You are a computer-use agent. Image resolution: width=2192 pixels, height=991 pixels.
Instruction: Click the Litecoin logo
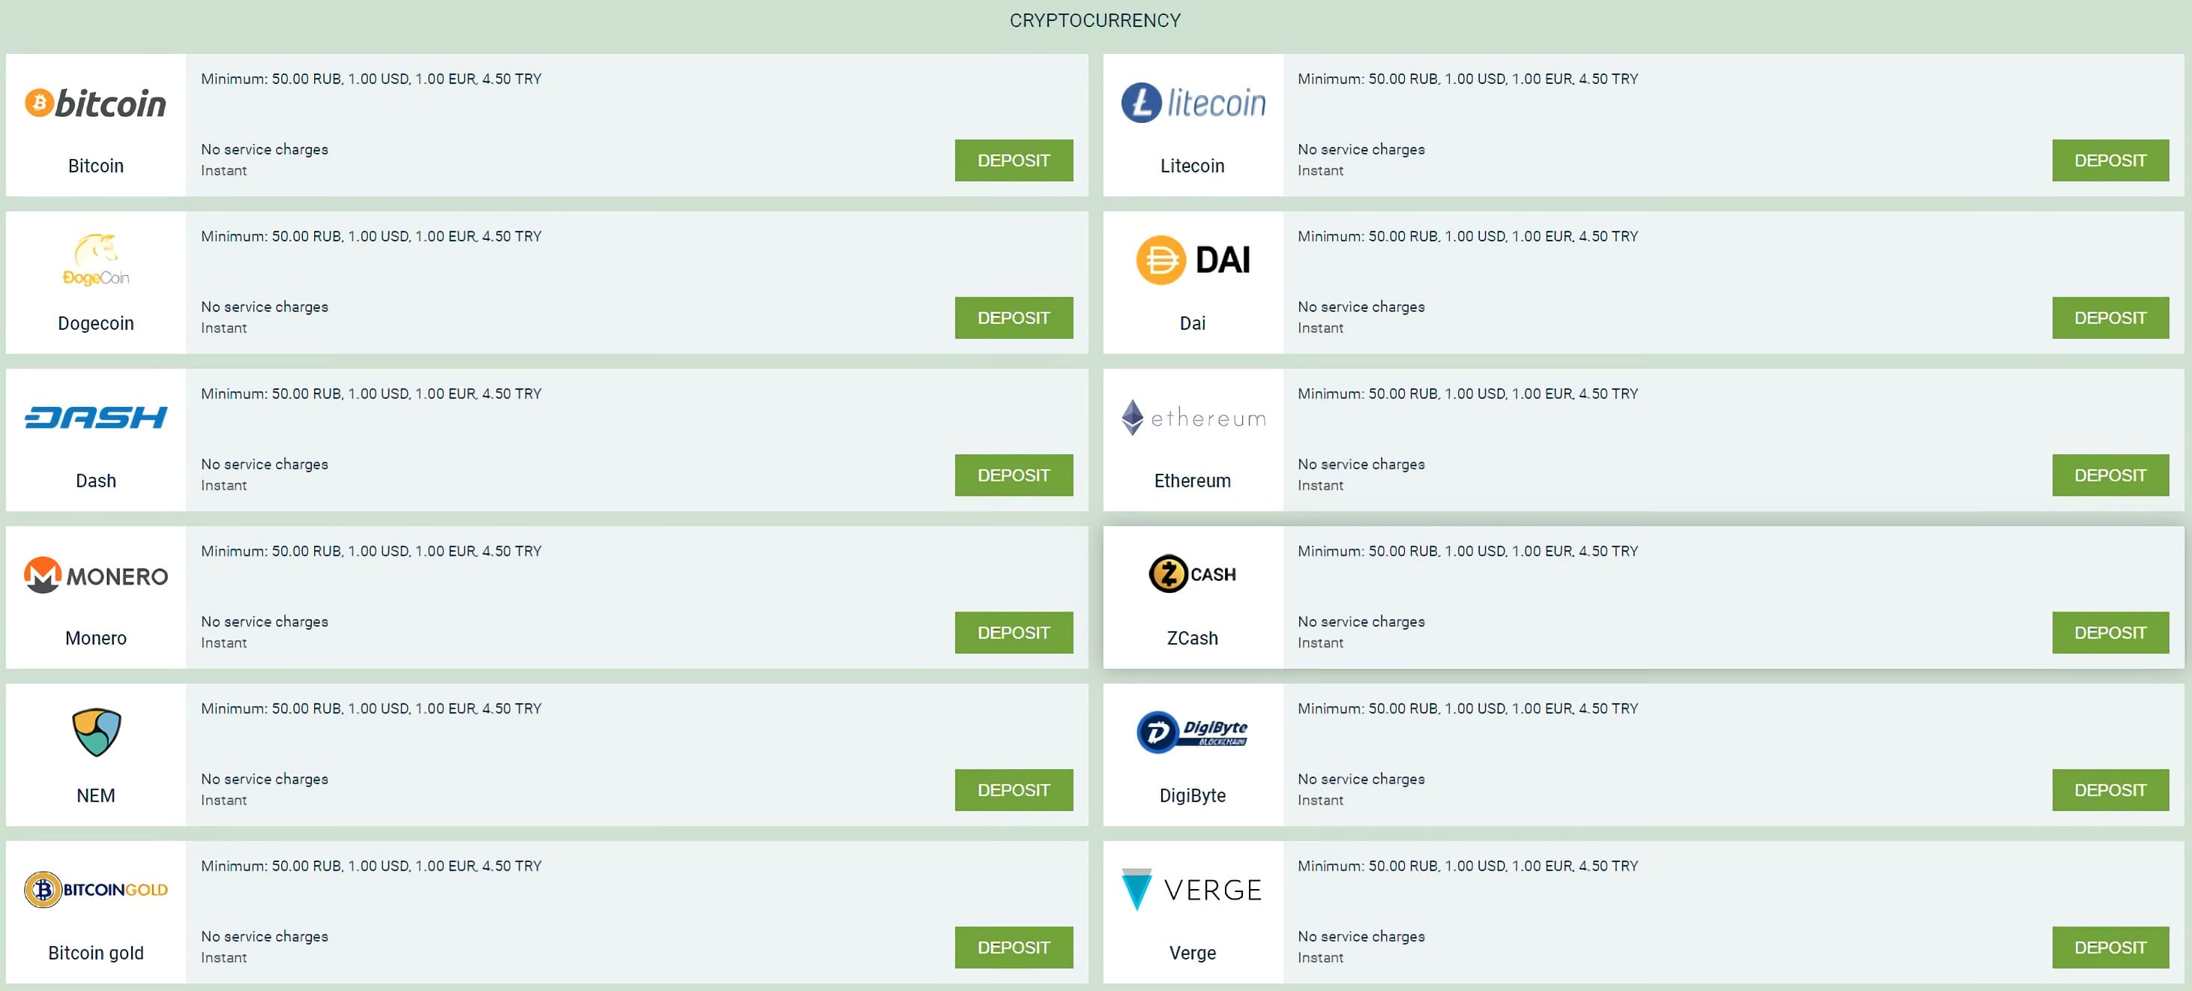(1191, 102)
